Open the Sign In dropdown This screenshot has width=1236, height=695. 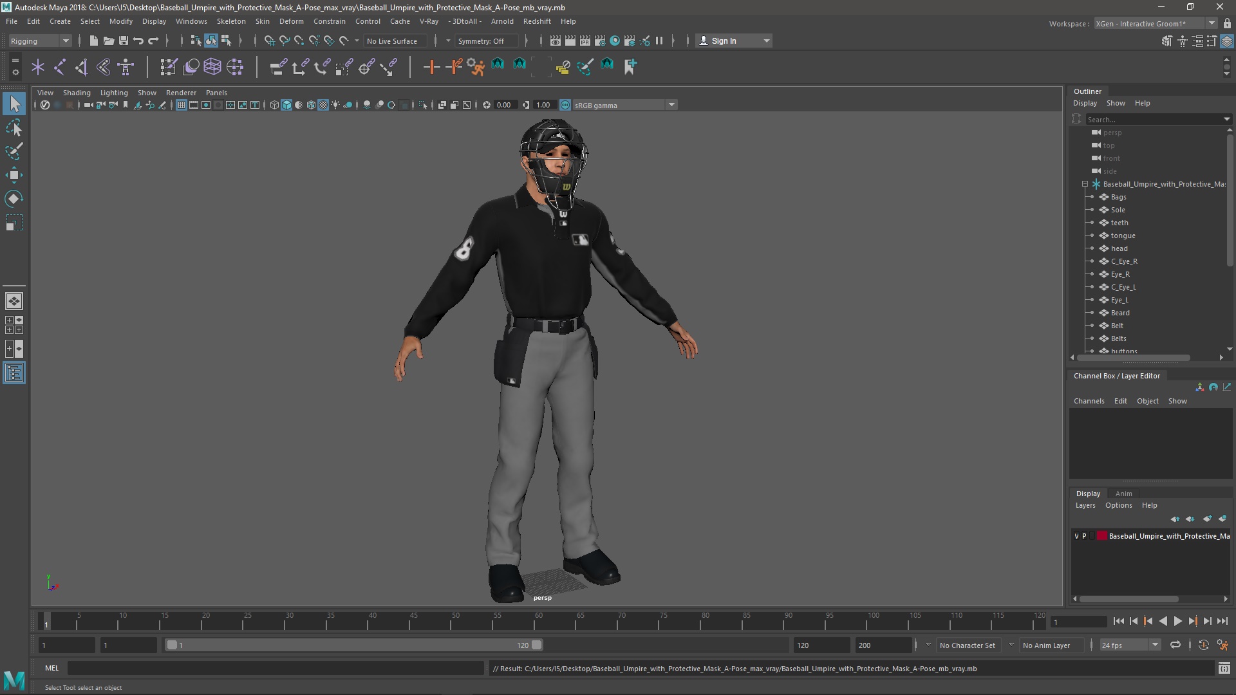[x=734, y=41]
